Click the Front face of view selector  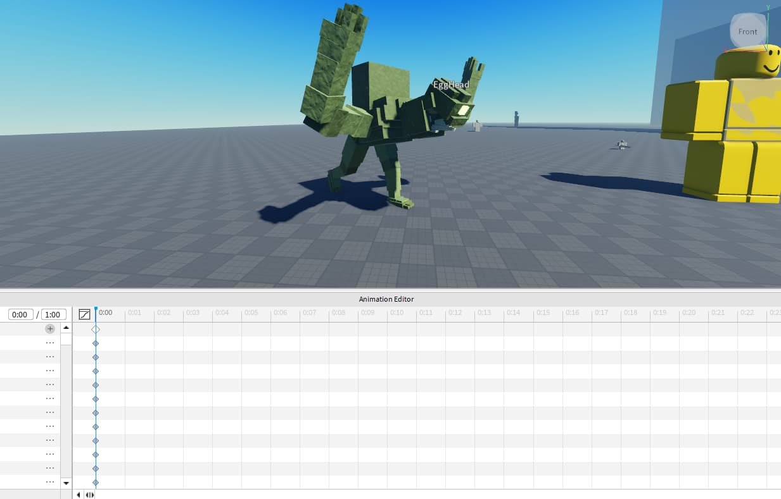click(747, 32)
